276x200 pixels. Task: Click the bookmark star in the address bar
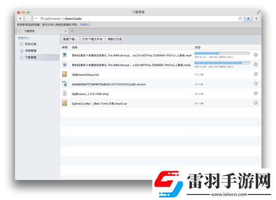tap(36, 18)
